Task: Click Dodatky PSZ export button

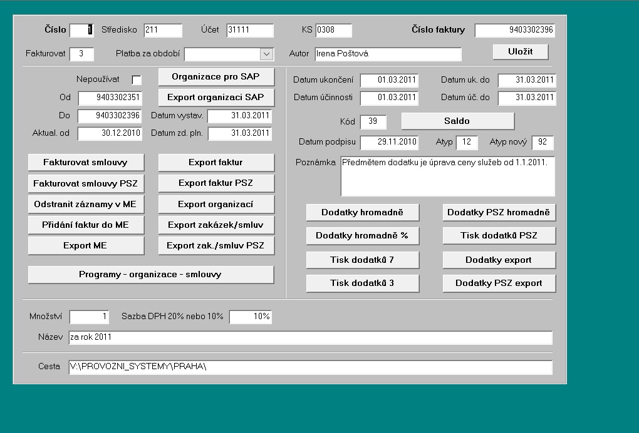Action: (499, 283)
